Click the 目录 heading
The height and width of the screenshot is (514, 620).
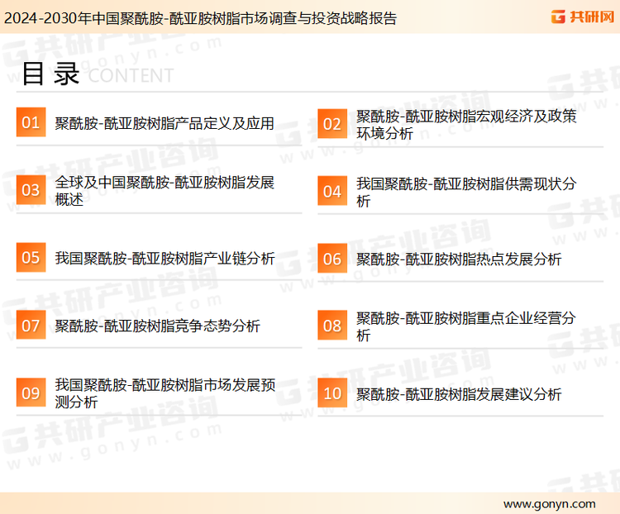pyautogui.click(x=50, y=74)
